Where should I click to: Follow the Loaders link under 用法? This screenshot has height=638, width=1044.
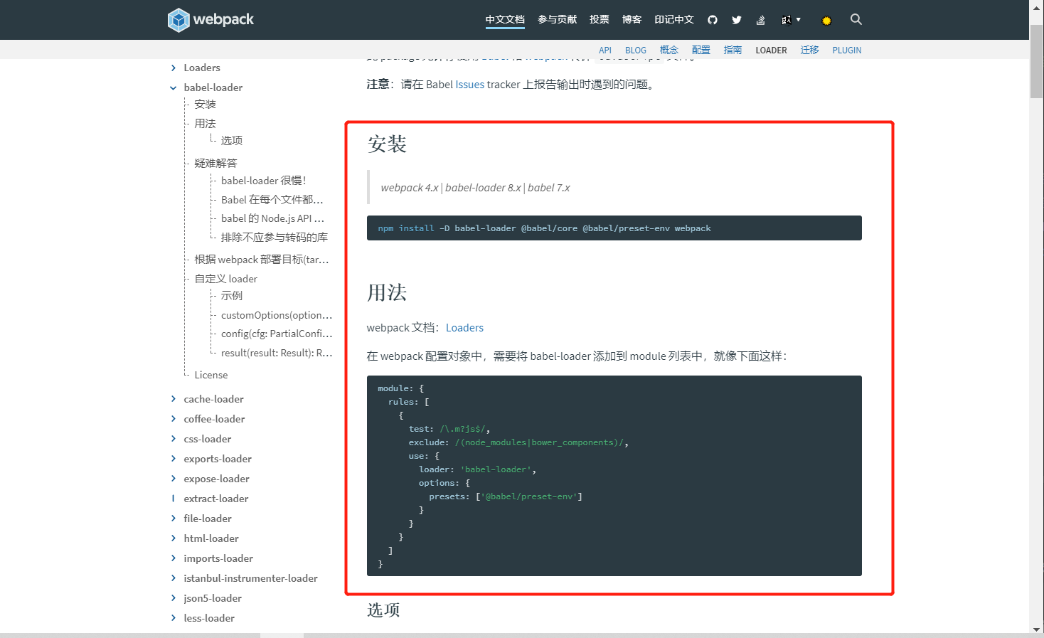[464, 328]
